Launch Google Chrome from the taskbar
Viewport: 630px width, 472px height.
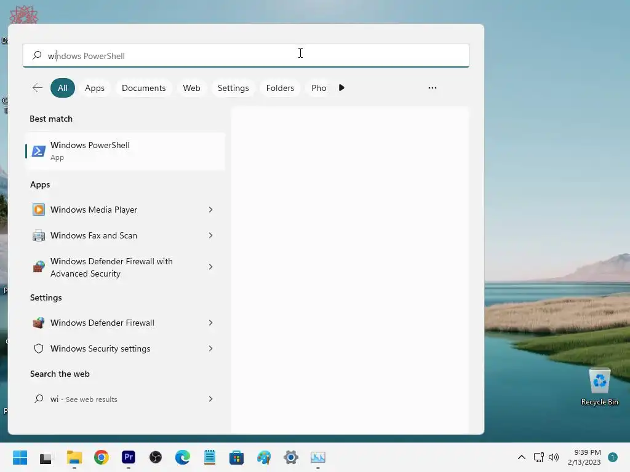point(102,457)
